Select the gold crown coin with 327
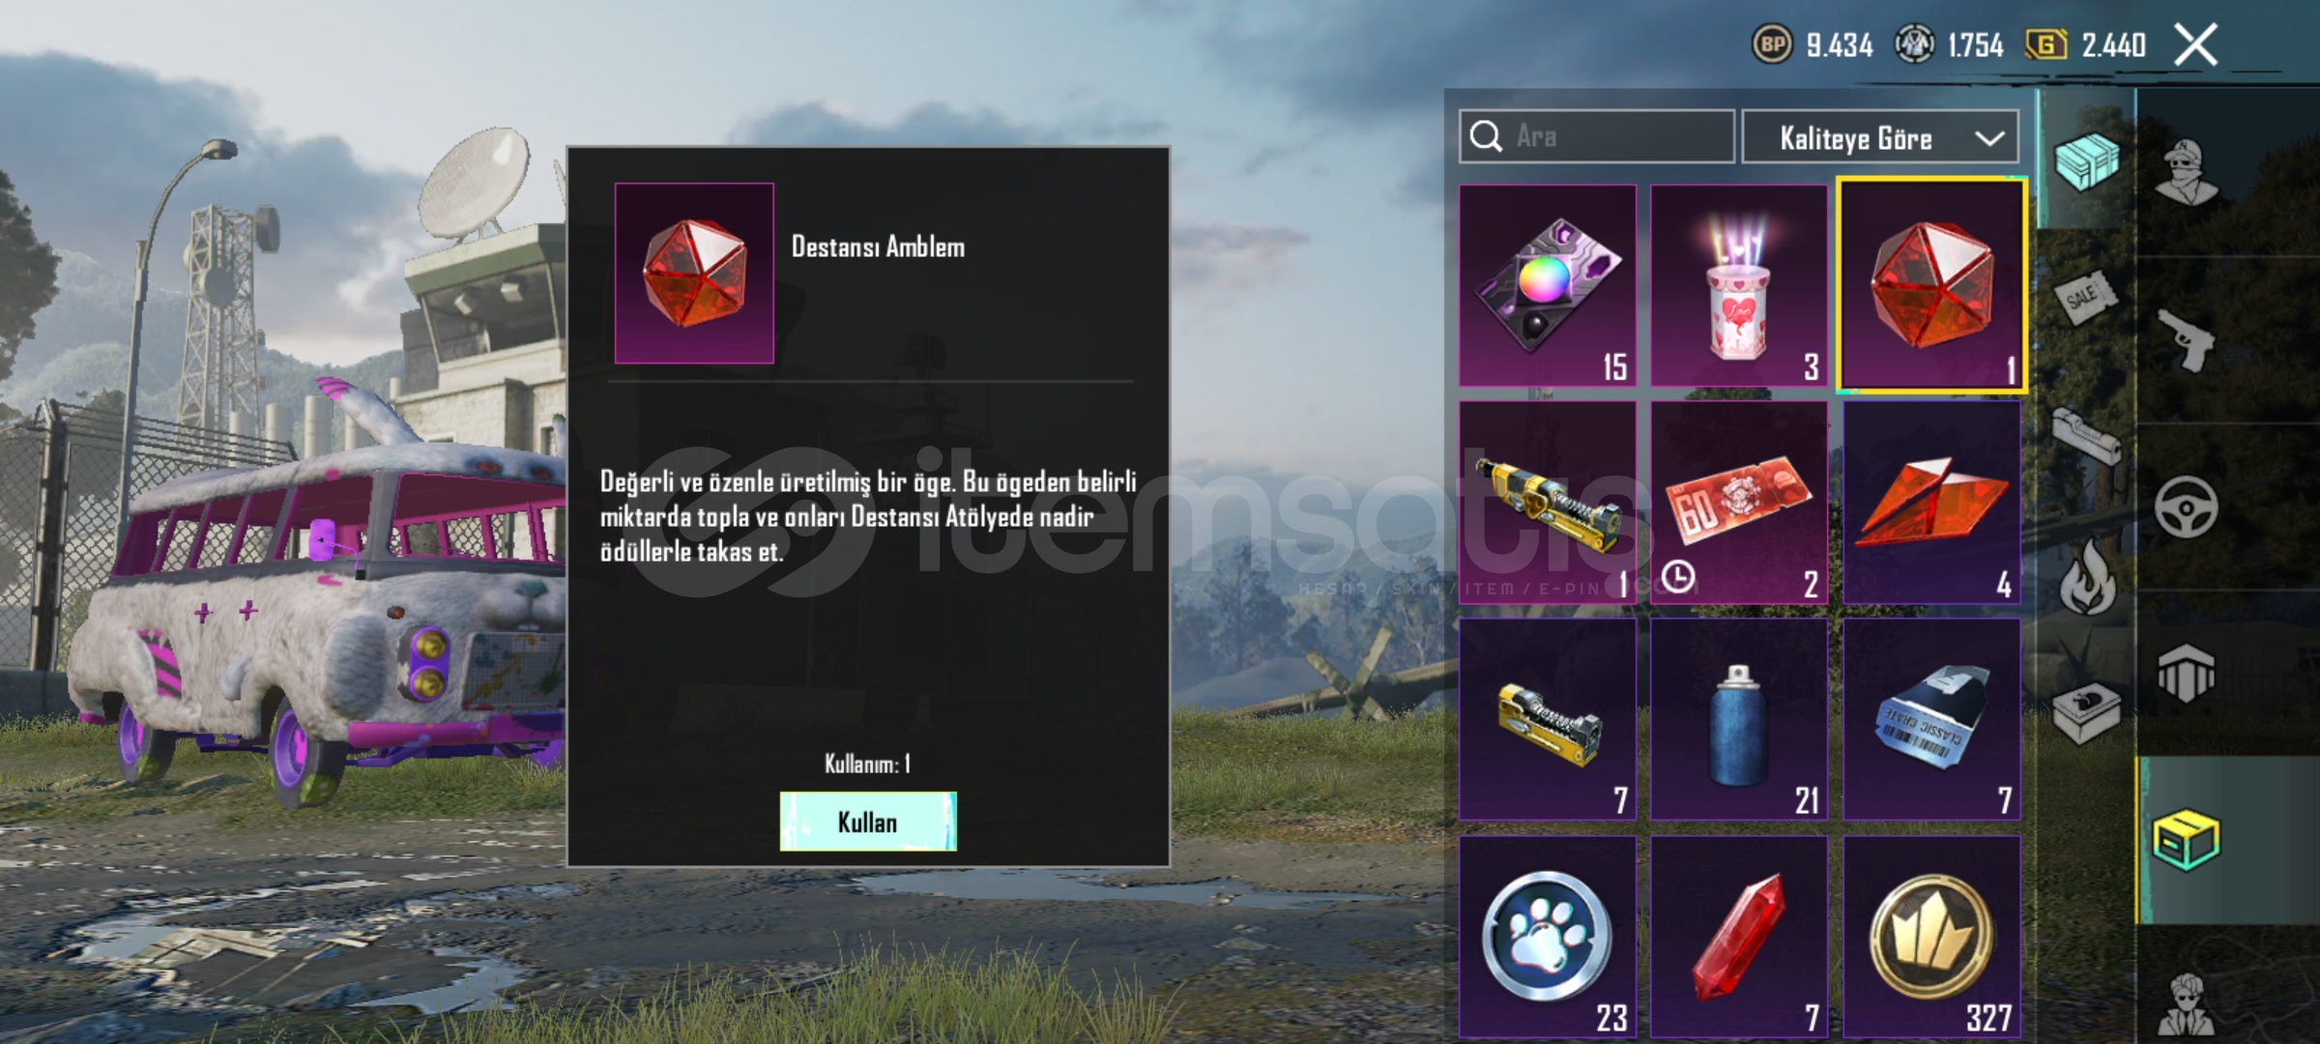This screenshot has height=1044, width=2320. (x=1931, y=938)
